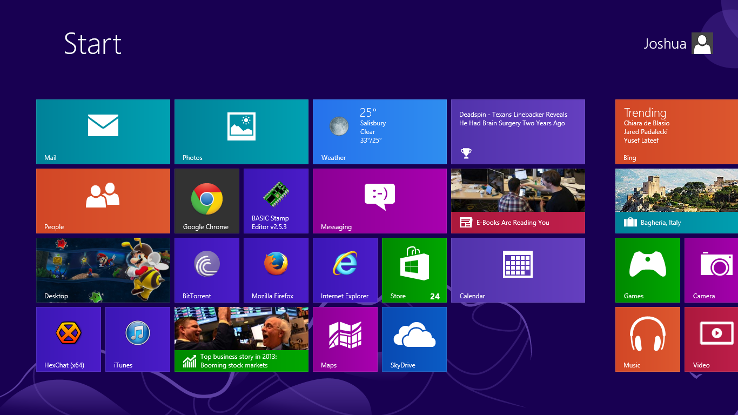Open HexChat (x64) tile

(x=68, y=339)
